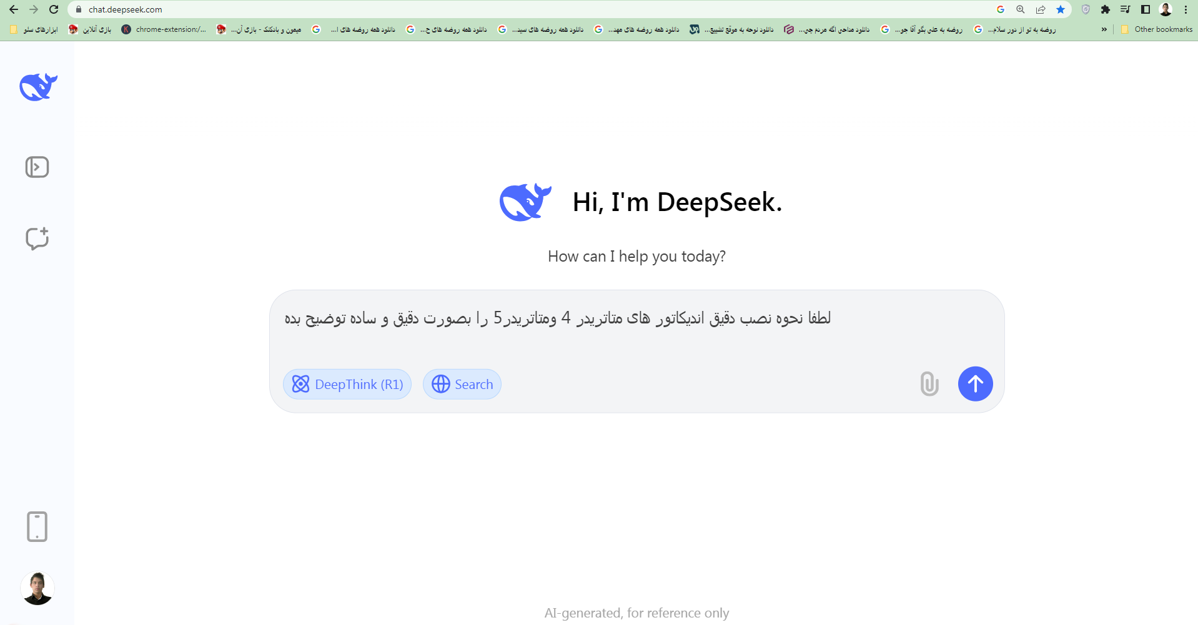Screen dimensions: 1198x625
Task: Expand hidden bookmarks with » chevron
Action: [1104, 29]
